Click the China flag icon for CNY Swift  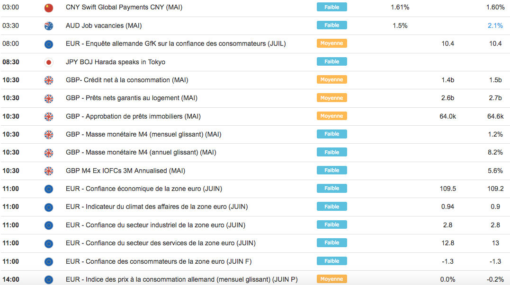pos(48,8)
